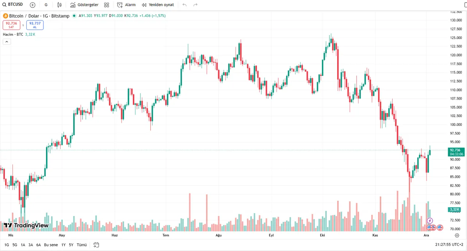This screenshot has height=251, width=467.
Task: Open the go-to-date calendar icon
Action: coord(96,245)
